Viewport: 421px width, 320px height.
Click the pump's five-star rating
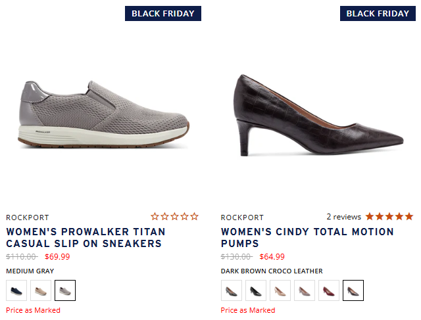(389, 216)
